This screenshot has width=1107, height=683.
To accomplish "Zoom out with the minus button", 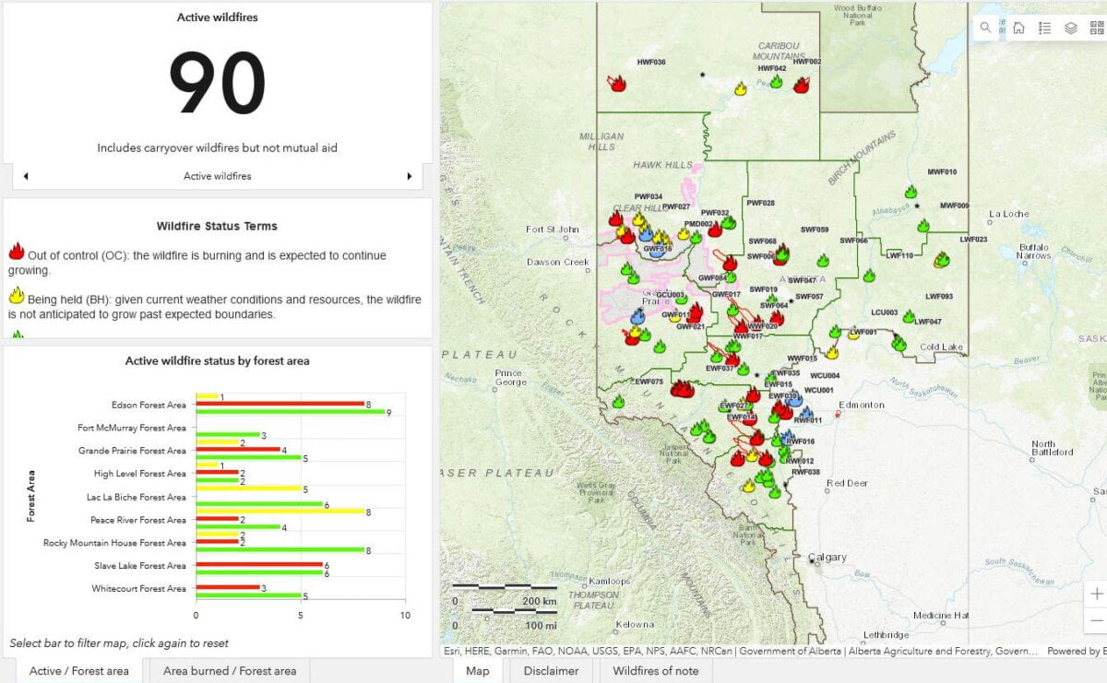I will click(x=1096, y=621).
